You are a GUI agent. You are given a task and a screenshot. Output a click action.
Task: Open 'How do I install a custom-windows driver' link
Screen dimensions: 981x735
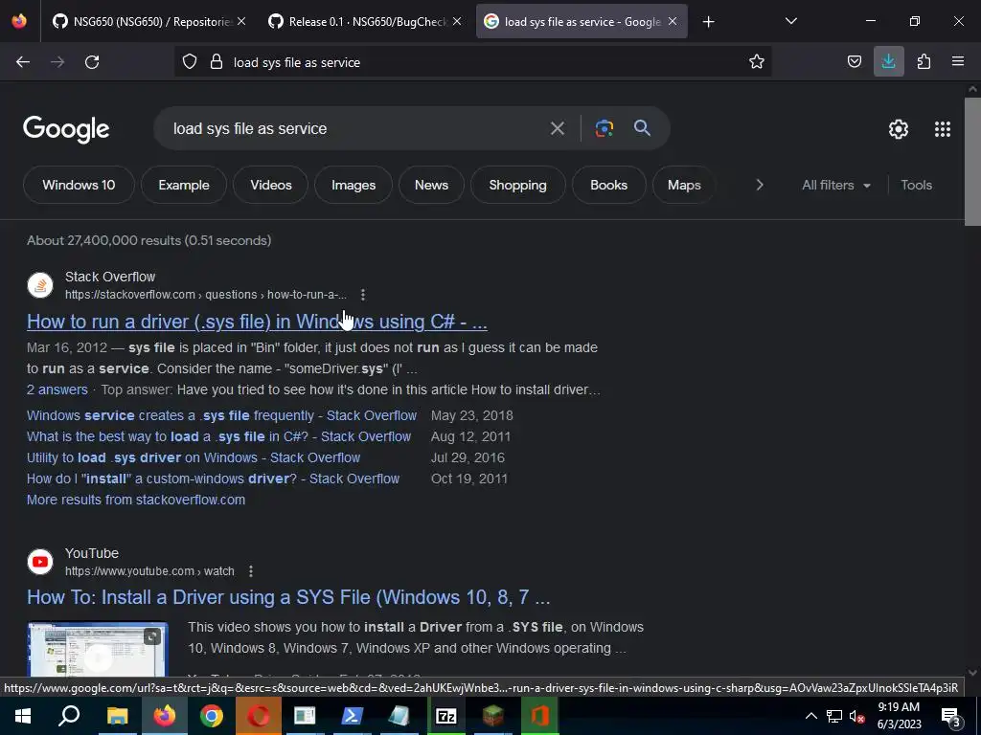[x=213, y=479]
